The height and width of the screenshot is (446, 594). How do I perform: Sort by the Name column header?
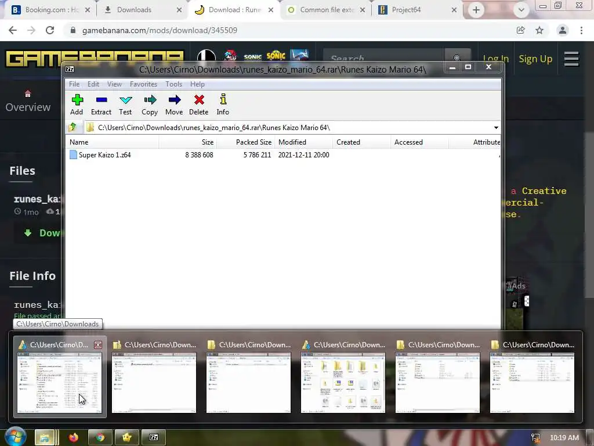point(113,142)
